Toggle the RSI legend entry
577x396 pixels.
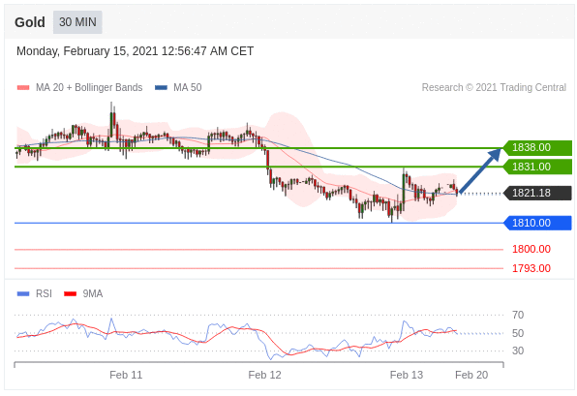pyautogui.click(x=35, y=293)
